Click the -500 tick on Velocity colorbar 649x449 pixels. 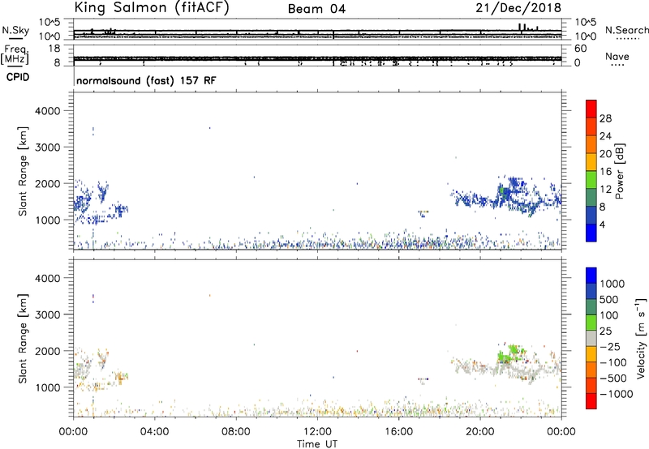point(613,378)
